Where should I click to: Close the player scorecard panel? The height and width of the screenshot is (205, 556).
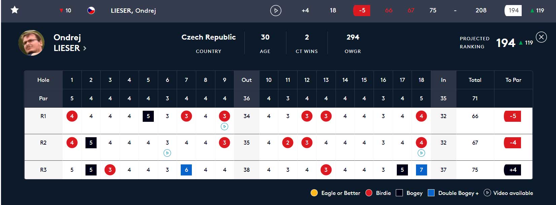(541, 37)
